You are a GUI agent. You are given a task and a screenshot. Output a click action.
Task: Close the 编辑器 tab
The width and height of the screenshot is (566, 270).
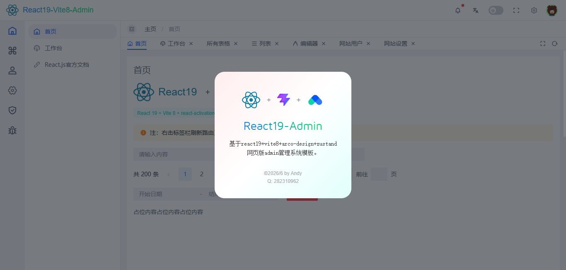[324, 44]
